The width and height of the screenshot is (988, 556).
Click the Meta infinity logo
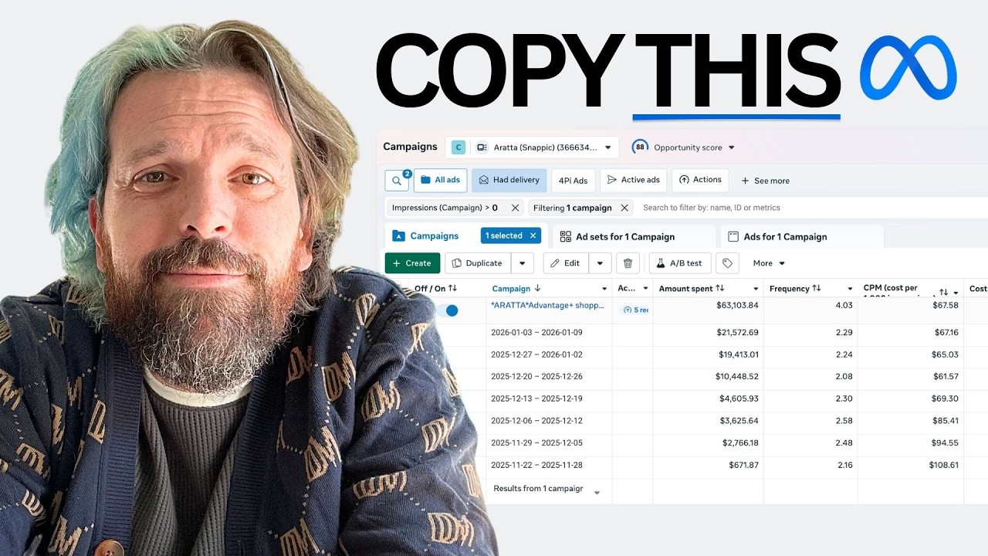point(908,67)
